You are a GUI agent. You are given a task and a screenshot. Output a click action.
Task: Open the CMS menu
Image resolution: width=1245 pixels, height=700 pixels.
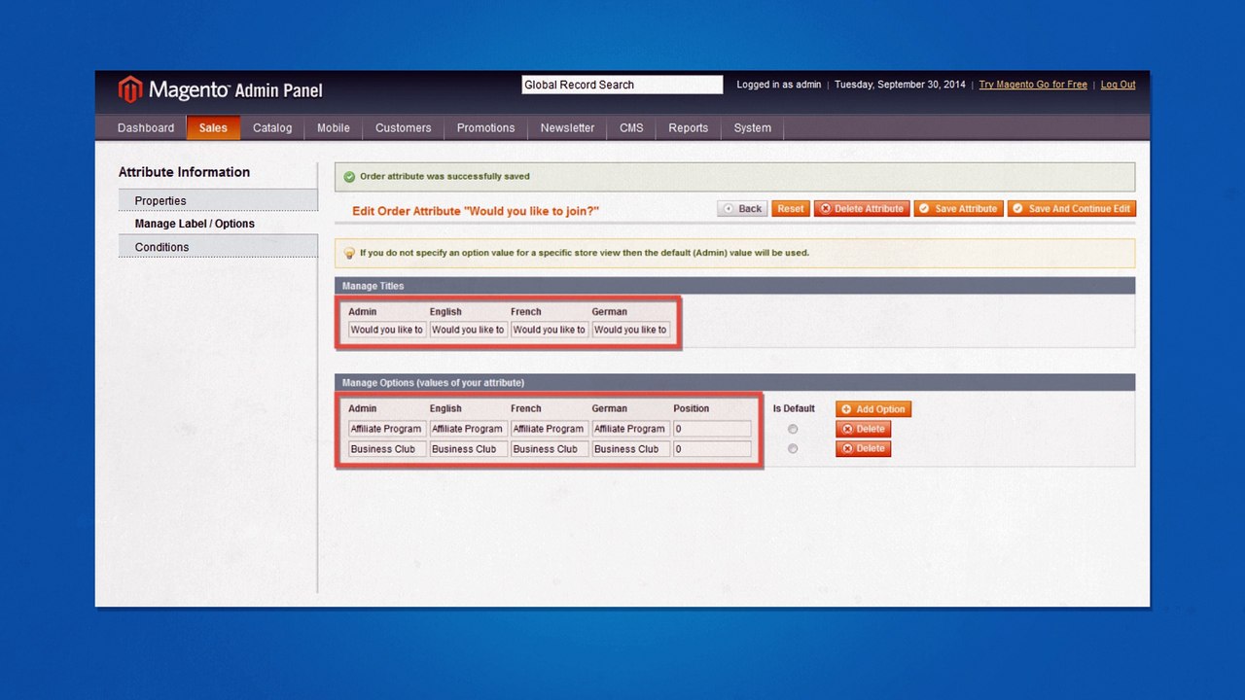pyautogui.click(x=631, y=128)
